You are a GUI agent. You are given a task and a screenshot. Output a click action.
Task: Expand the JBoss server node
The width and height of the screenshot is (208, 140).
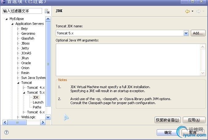(x=18, y=43)
